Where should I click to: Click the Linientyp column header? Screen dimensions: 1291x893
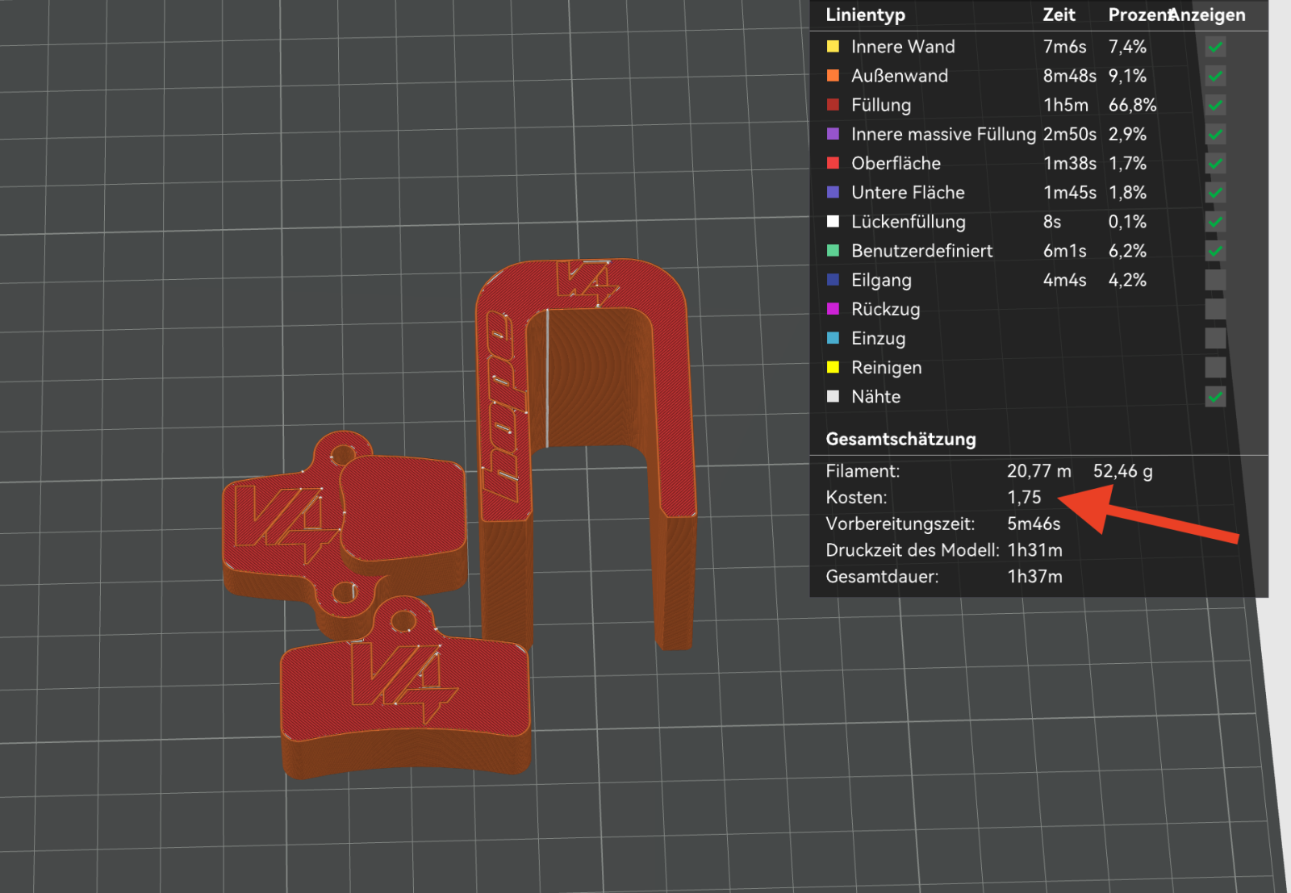[x=865, y=15]
